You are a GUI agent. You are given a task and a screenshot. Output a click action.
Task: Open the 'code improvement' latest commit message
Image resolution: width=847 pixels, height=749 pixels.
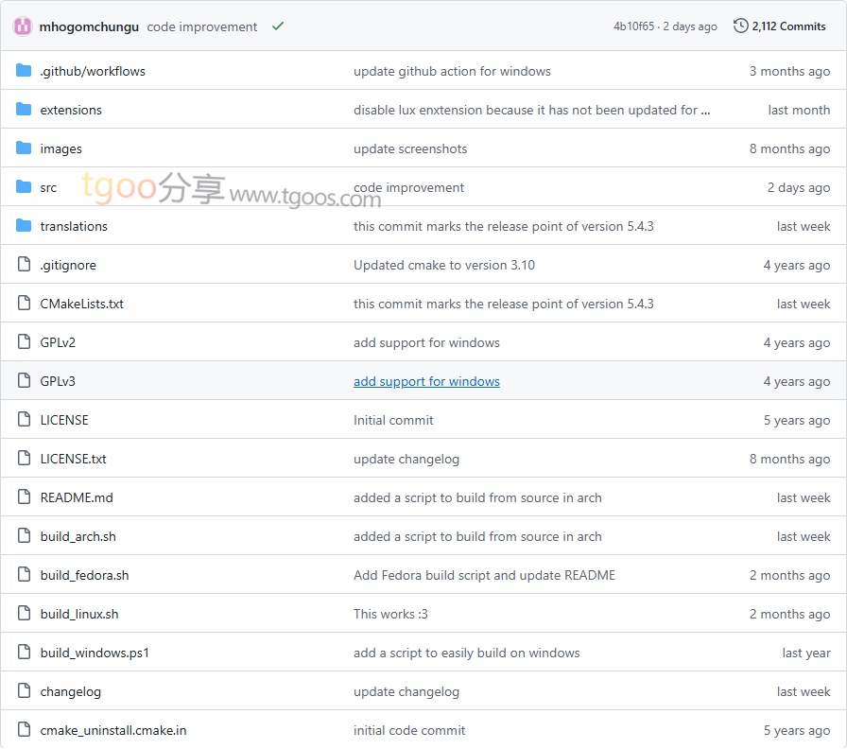[202, 26]
